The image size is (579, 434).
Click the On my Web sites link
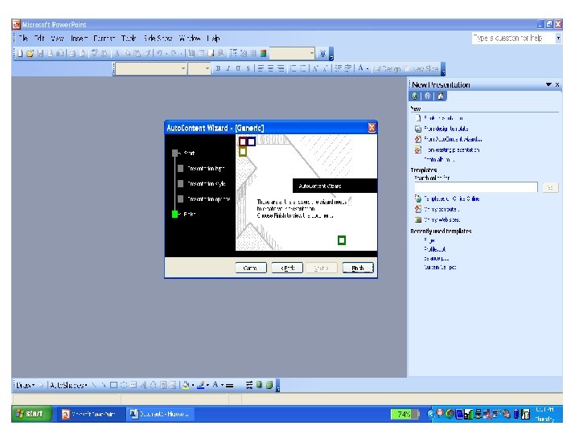click(442, 219)
